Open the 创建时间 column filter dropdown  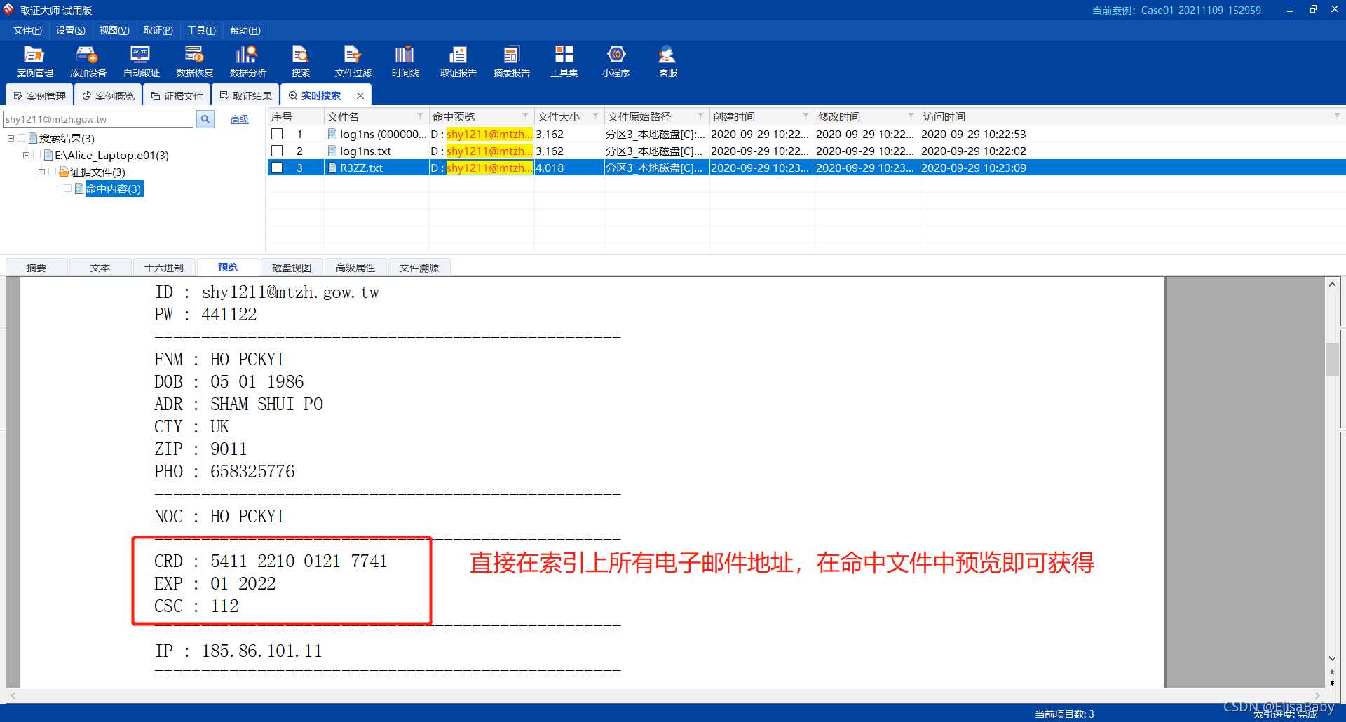tap(806, 116)
